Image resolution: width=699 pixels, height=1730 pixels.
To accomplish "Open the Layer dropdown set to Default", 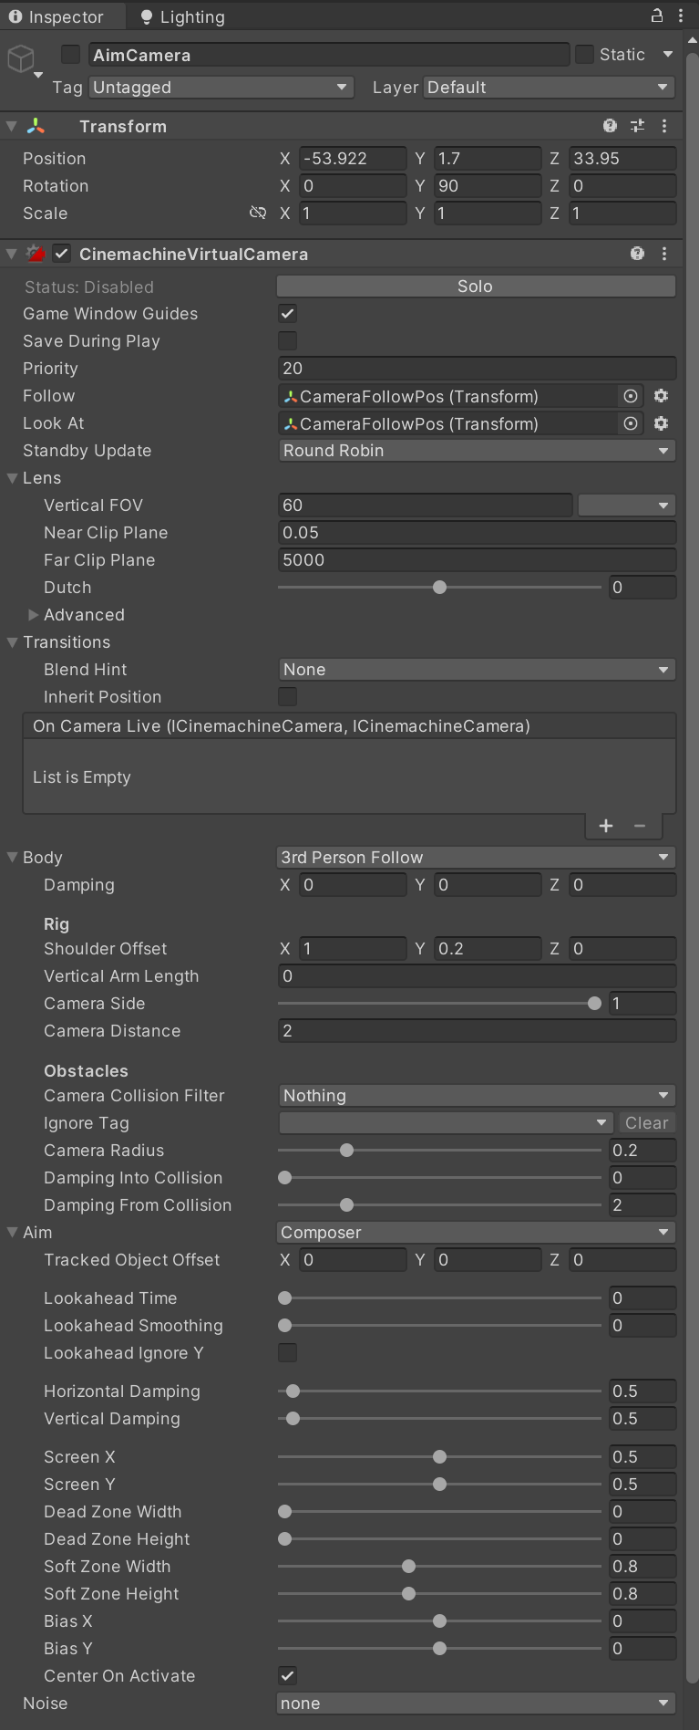I will (545, 87).
